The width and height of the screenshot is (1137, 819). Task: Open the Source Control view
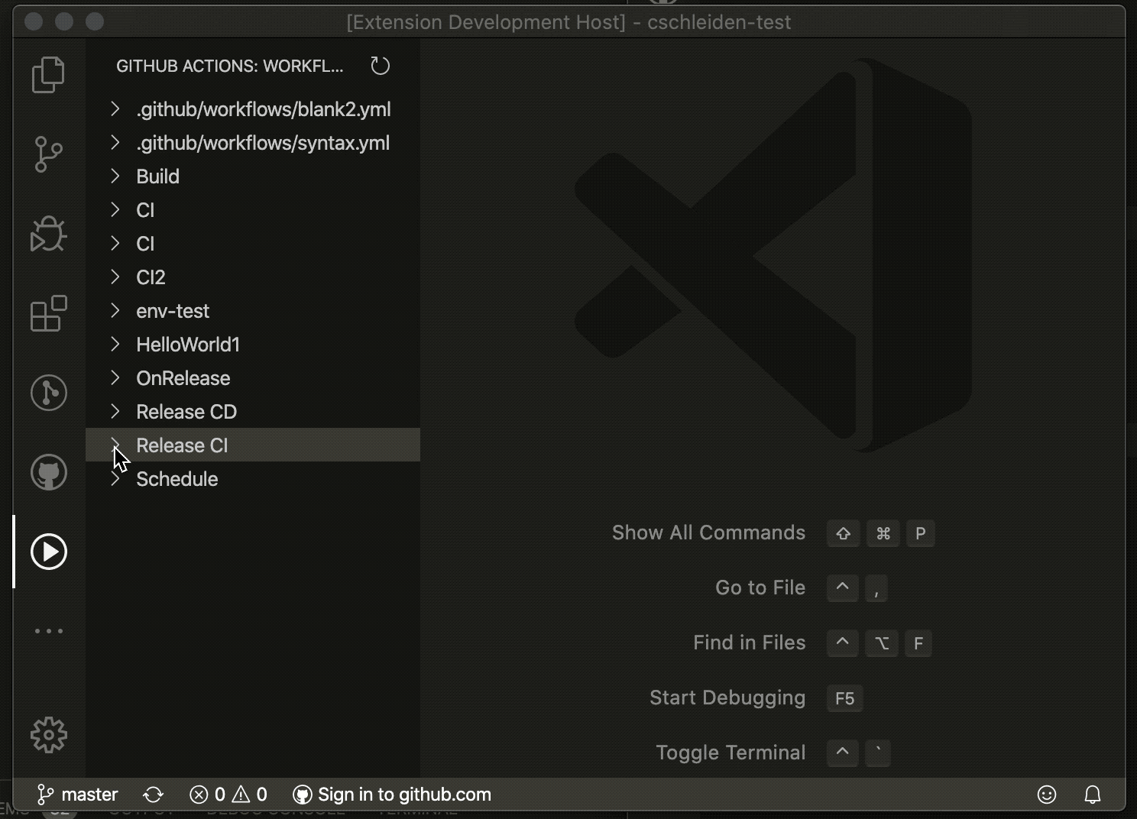(48, 154)
